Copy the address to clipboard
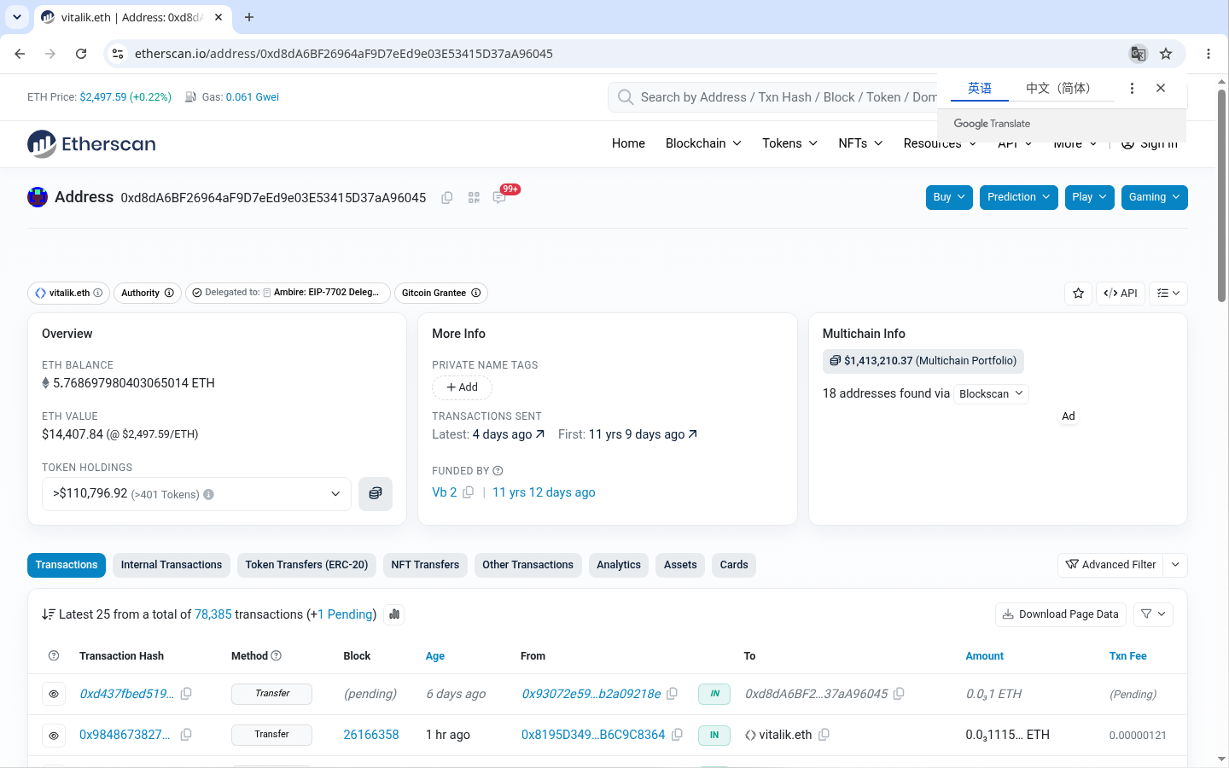Screen dimensions: 1229x768 click(x=446, y=198)
